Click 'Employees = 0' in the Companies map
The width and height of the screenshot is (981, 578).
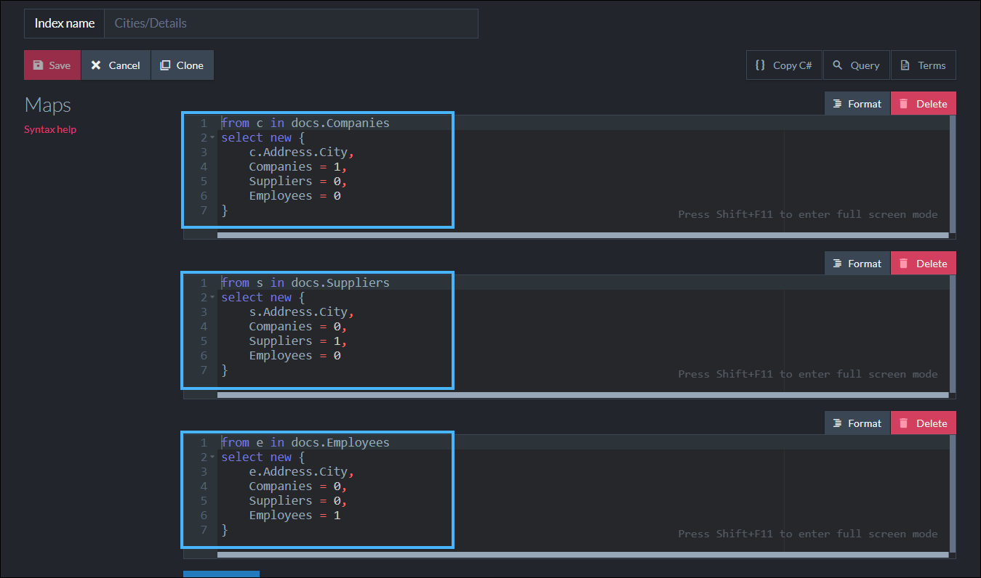tap(295, 196)
